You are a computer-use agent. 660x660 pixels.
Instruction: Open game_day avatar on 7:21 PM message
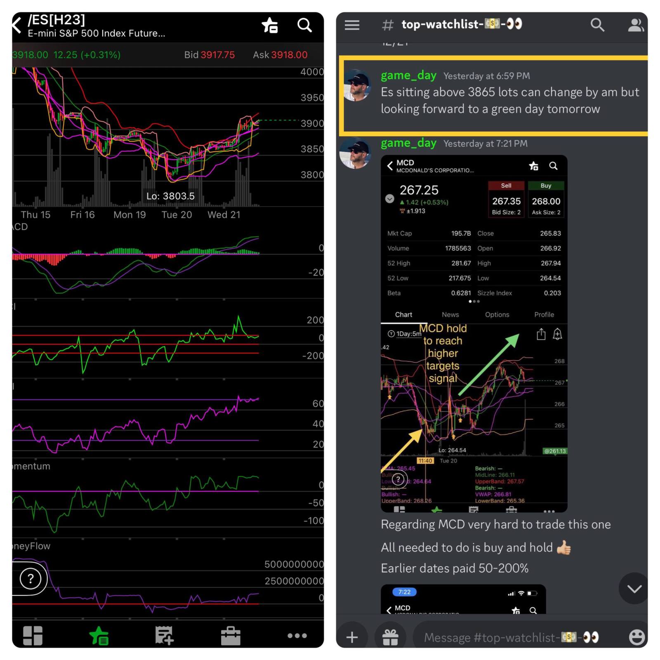355,153
